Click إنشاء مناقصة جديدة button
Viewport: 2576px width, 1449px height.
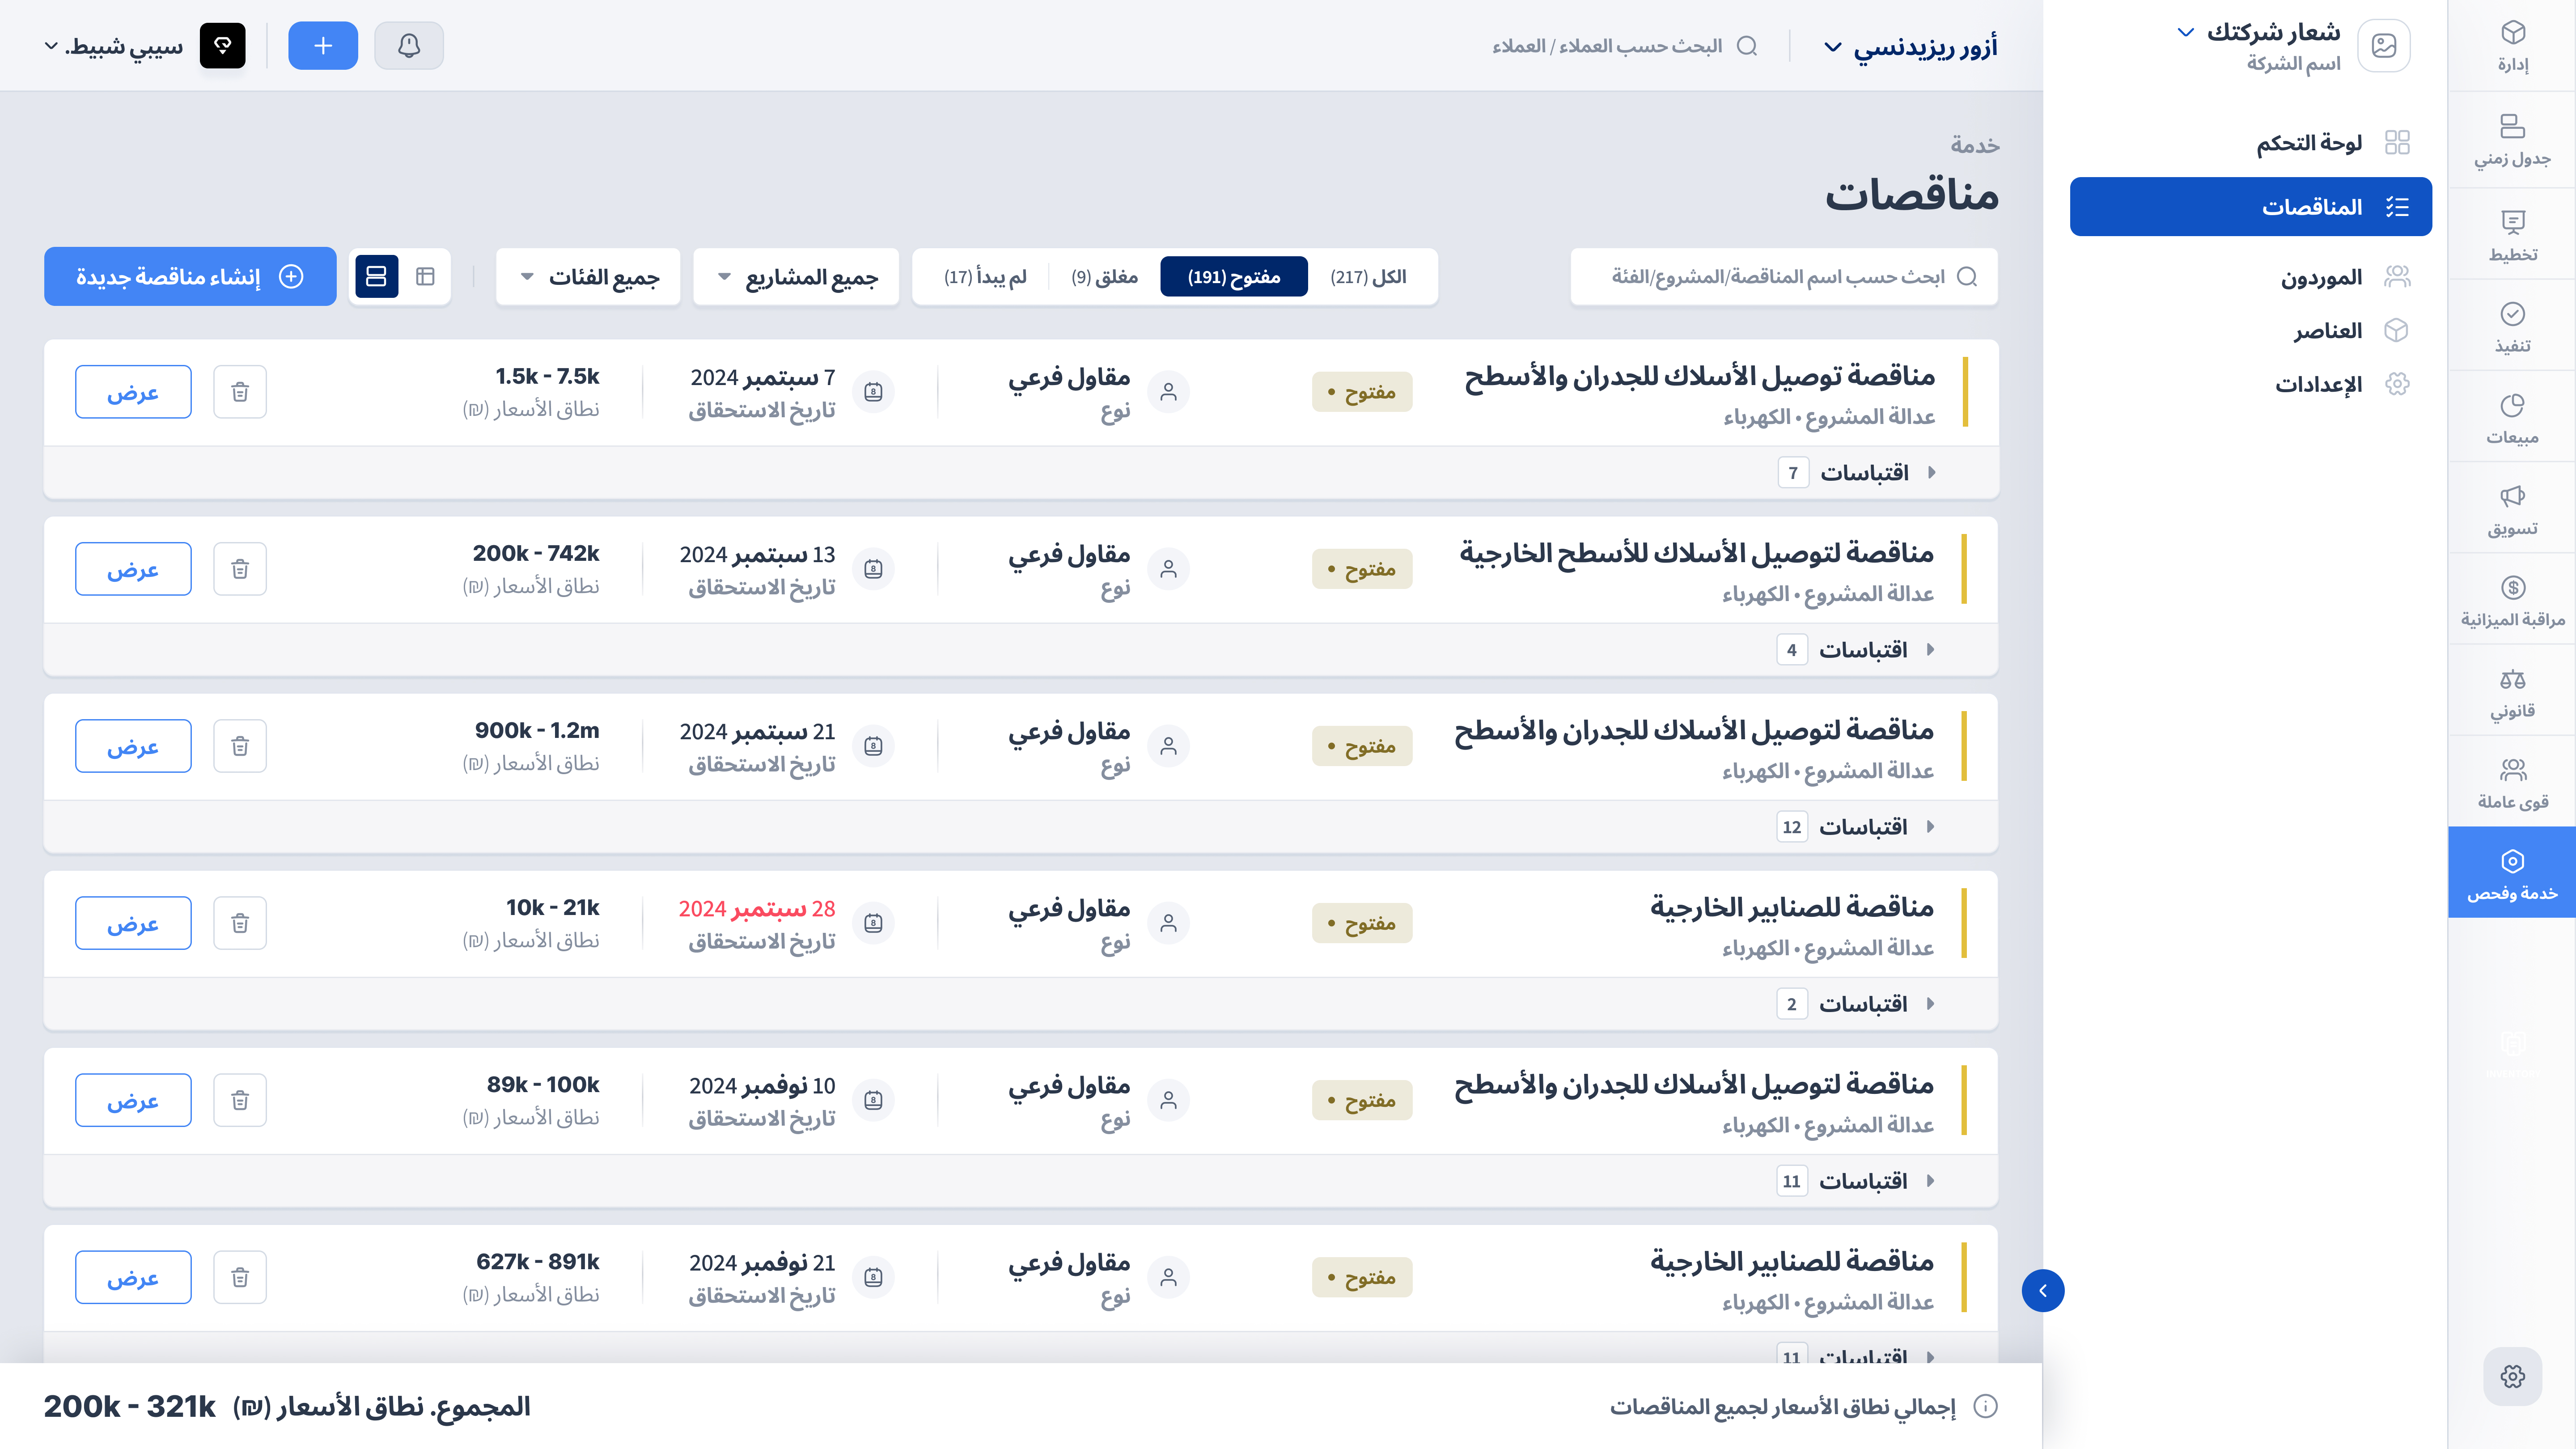190,276
